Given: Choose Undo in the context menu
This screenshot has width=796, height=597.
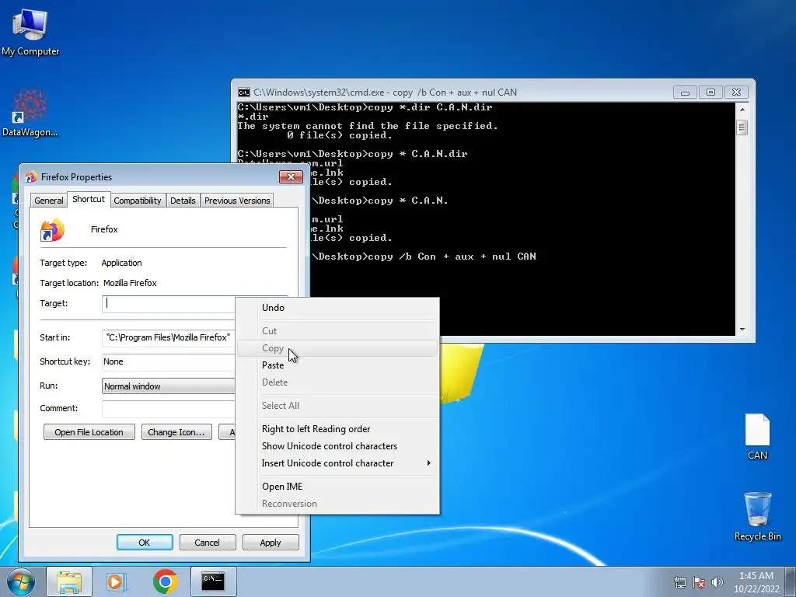Looking at the screenshot, I should pyautogui.click(x=337, y=308).
